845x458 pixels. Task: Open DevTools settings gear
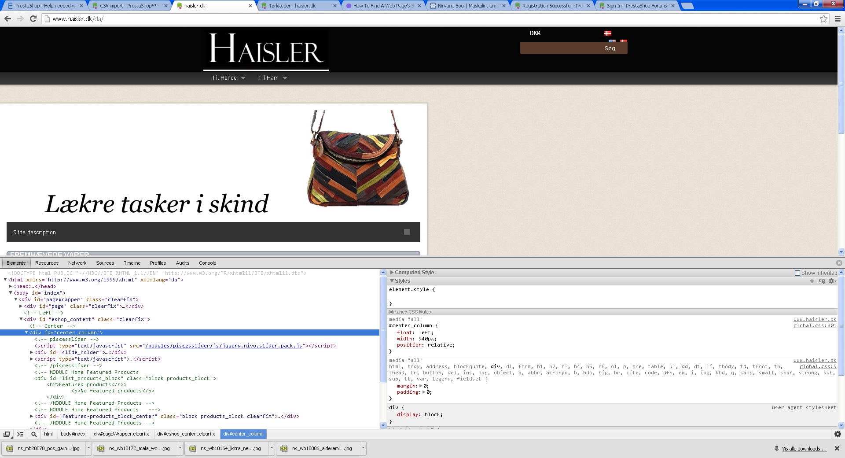coord(838,434)
